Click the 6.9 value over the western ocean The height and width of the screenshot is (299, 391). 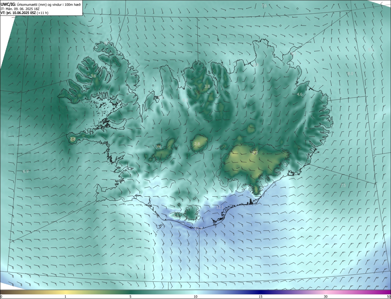click(x=26, y=172)
